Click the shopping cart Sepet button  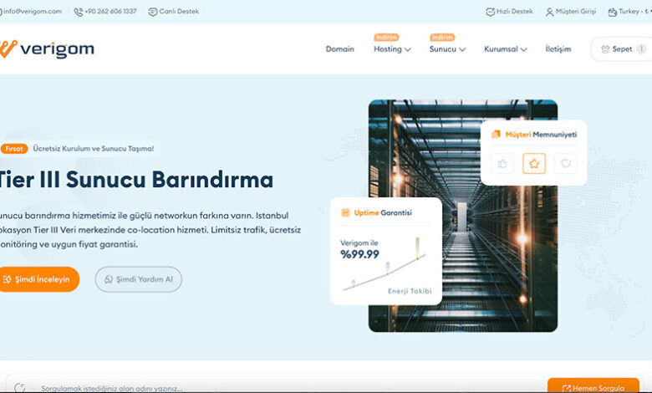coord(620,49)
